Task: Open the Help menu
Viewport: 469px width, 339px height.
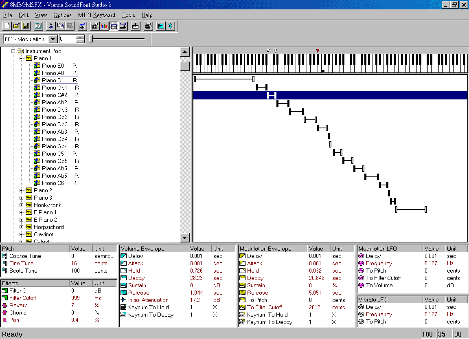Action: point(147,15)
